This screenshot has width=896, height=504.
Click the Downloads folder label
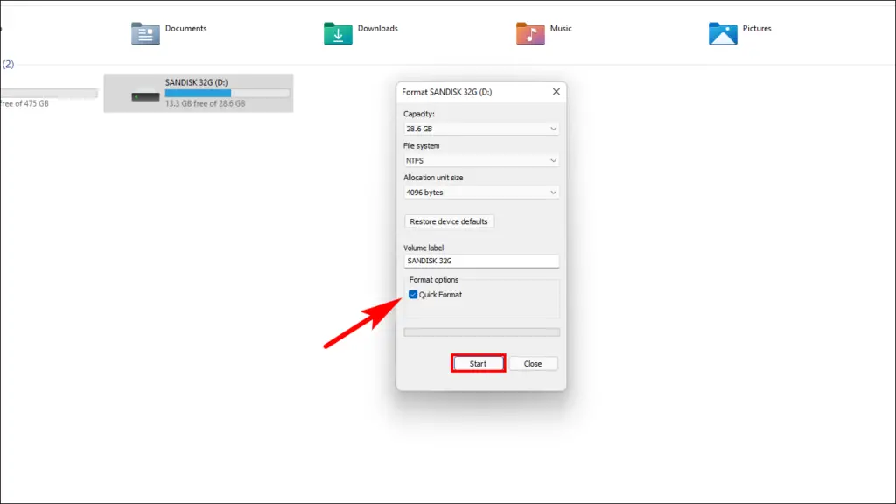378,28
